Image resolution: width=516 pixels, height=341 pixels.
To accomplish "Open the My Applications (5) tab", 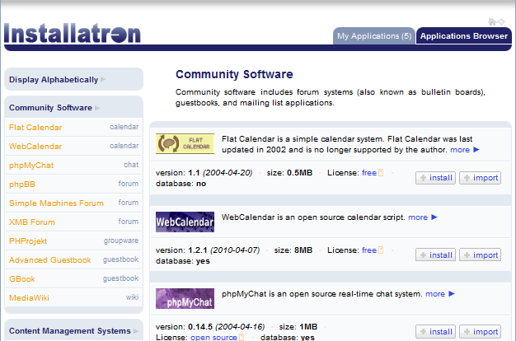I will [x=374, y=36].
